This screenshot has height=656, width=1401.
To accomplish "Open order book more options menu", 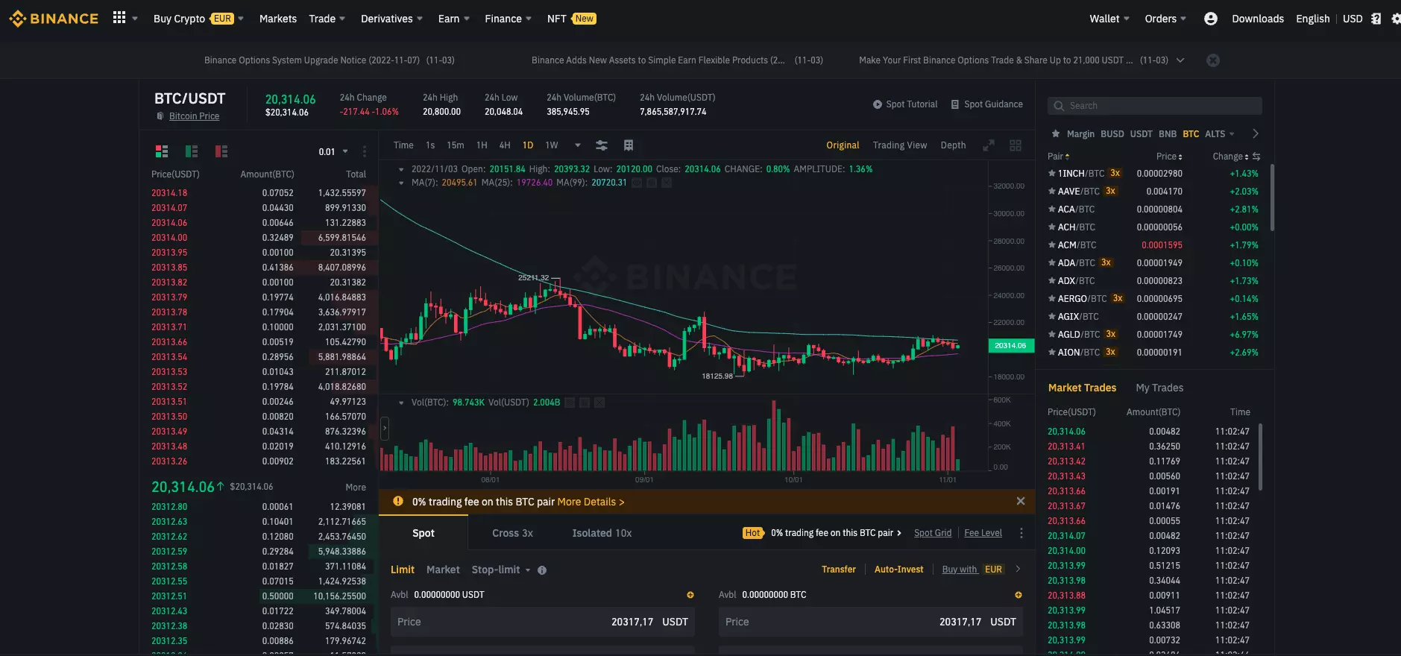I will click(x=365, y=151).
